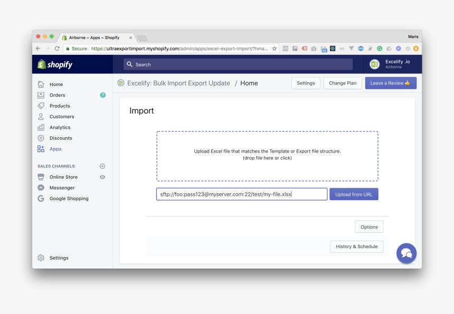Add a sales channel with the plus icon
This screenshot has height=314, width=454.
tap(102, 166)
